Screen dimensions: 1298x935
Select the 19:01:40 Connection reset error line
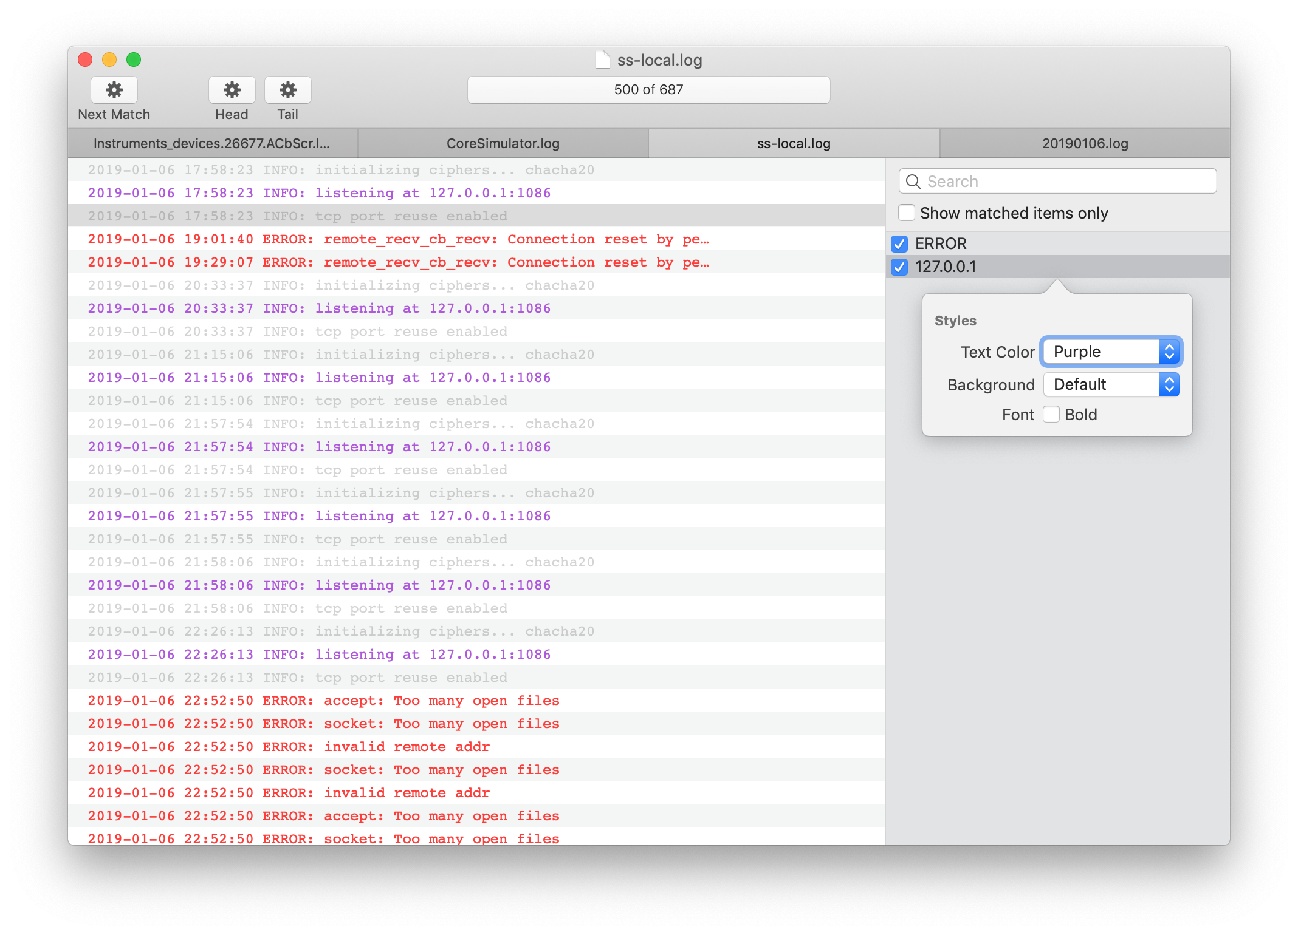coord(398,239)
